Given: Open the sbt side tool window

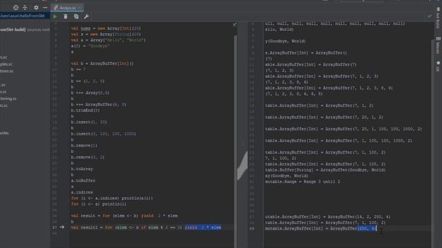Looking at the screenshot, I should [438, 66].
